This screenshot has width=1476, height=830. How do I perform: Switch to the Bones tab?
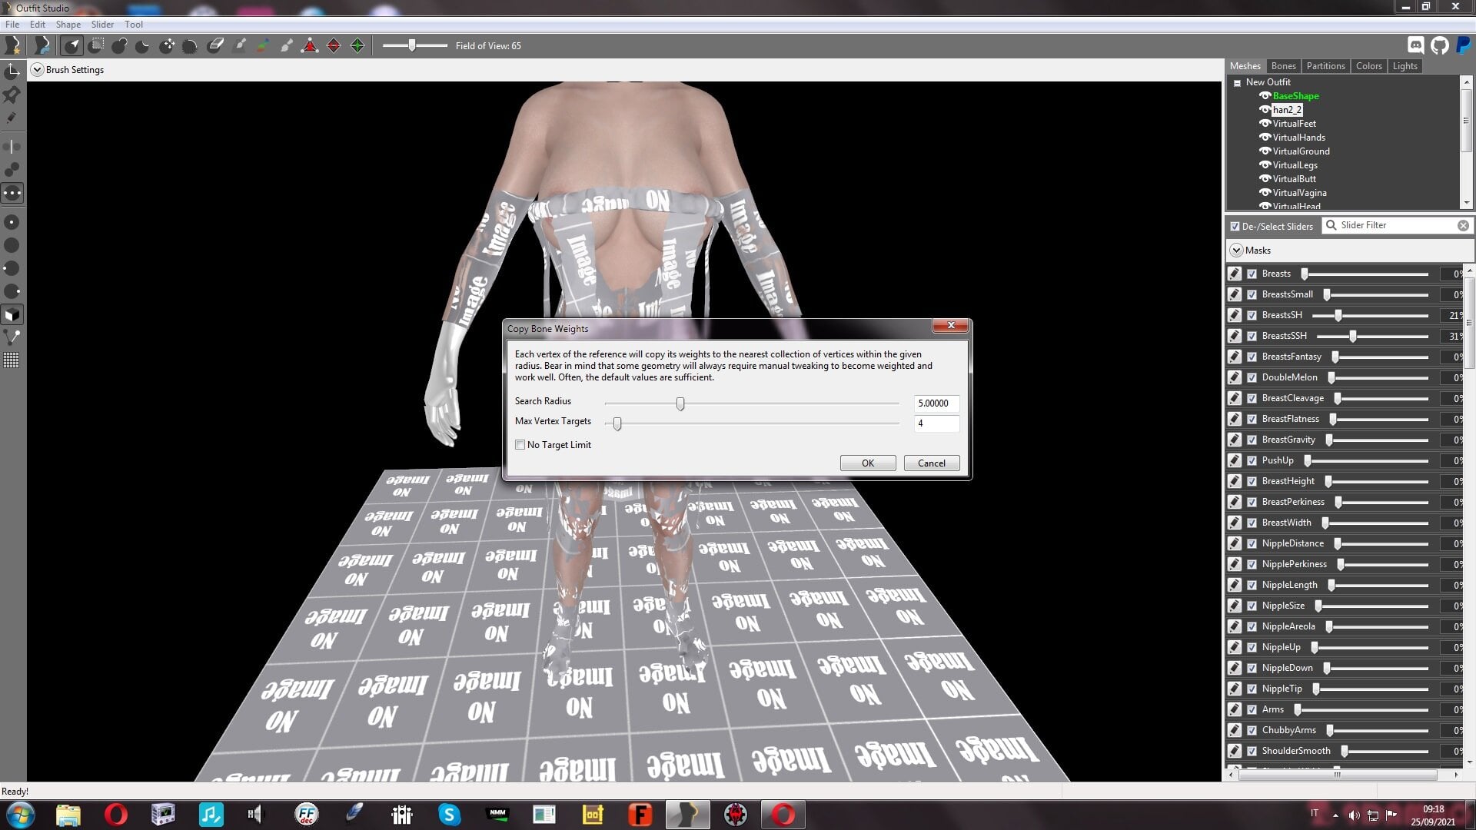[x=1283, y=66]
